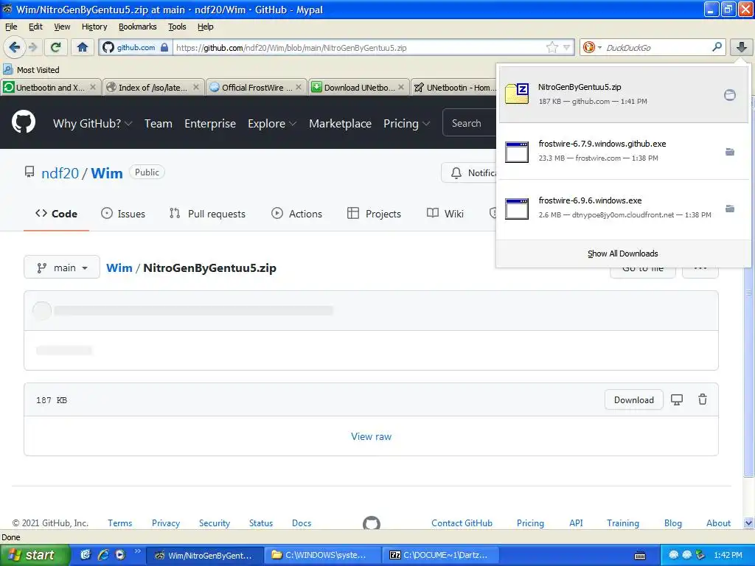The image size is (755, 566).
Task: Open the Edit menu
Action: tap(35, 27)
